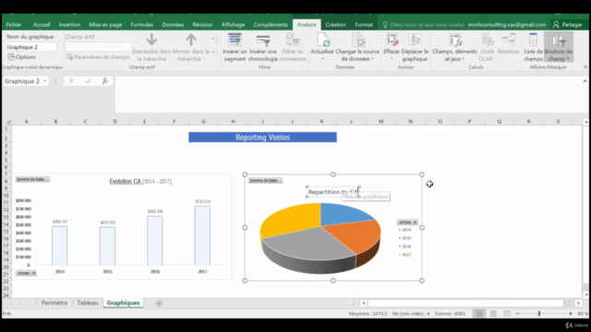Image resolution: width=591 pixels, height=332 pixels.
Task: Toggle Liste de champs
Action: click(x=533, y=47)
